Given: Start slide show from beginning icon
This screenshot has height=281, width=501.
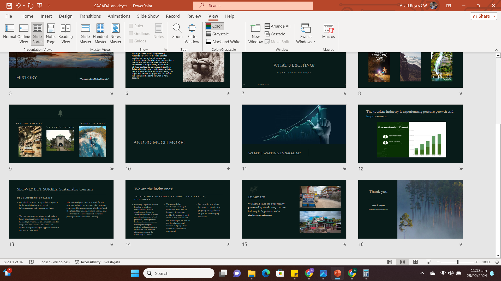Looking at the screenshot, I should coord(40,5).
